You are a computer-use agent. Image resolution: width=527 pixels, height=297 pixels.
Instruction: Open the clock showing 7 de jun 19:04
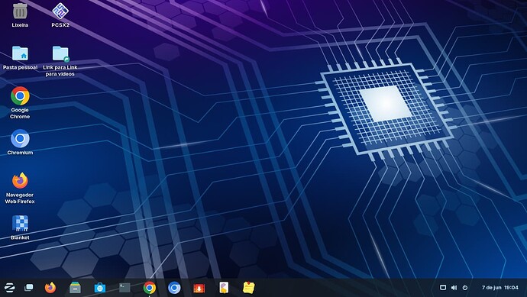click(x=500, y=288)
